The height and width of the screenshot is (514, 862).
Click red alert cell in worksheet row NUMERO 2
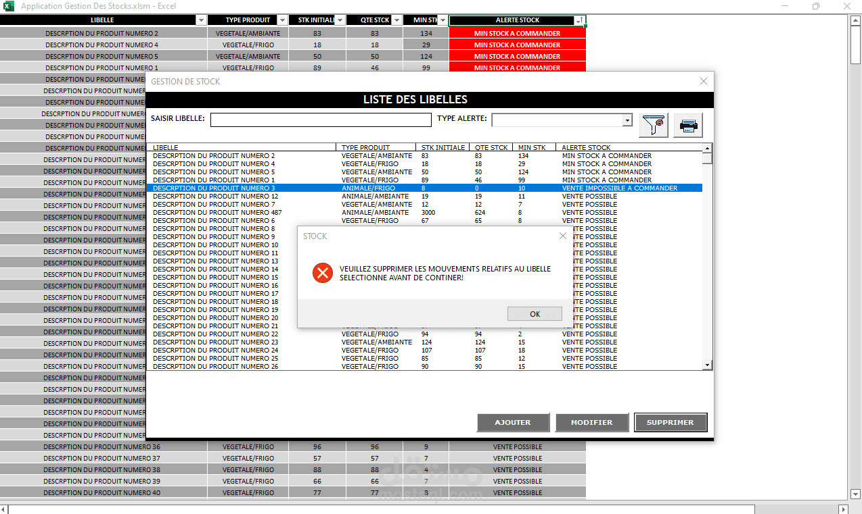517,33
